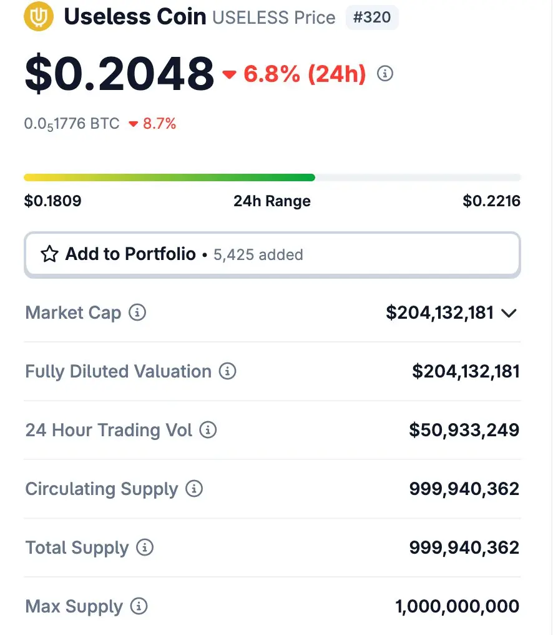Image resolution: width=553 pixels, height=635 pixels.
Task: Click the Max Supply info icon
Action: (139, 606)
